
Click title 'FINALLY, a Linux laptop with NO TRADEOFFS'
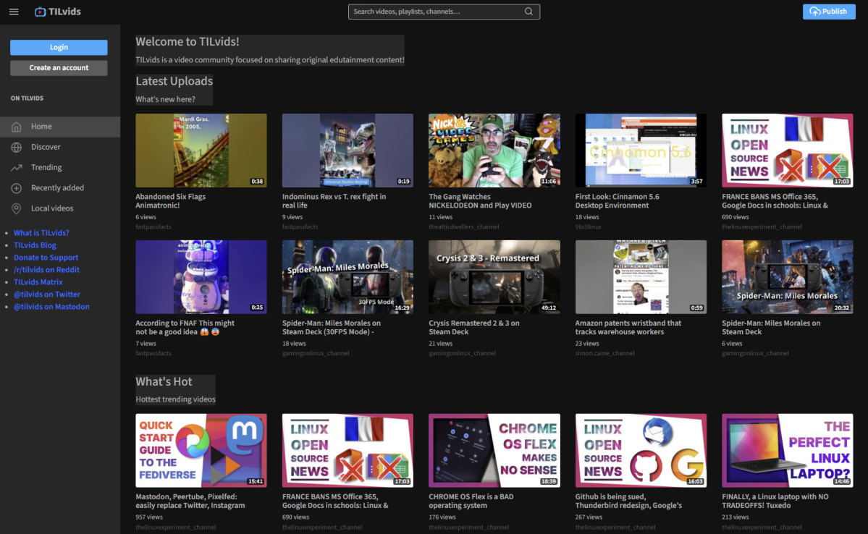(775, 501)
